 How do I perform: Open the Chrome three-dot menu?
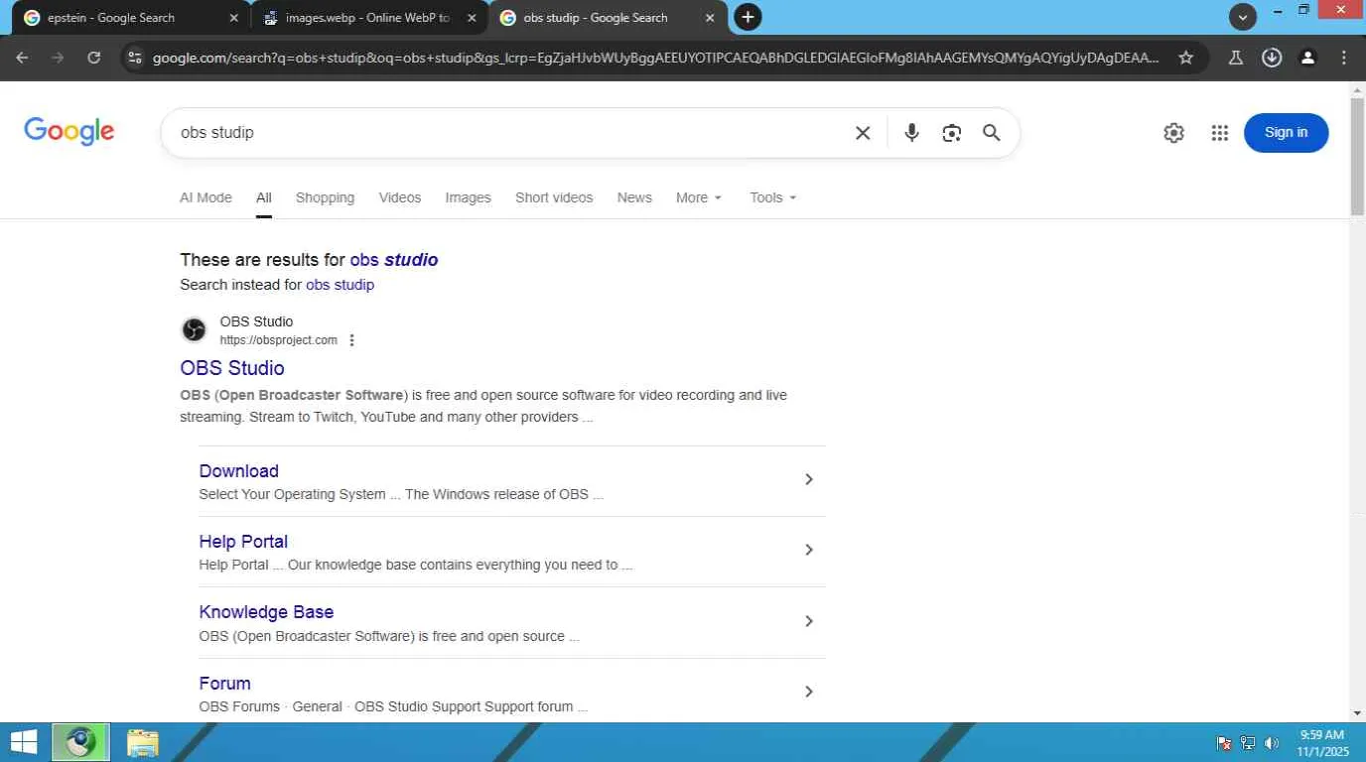click(1344, 58)
